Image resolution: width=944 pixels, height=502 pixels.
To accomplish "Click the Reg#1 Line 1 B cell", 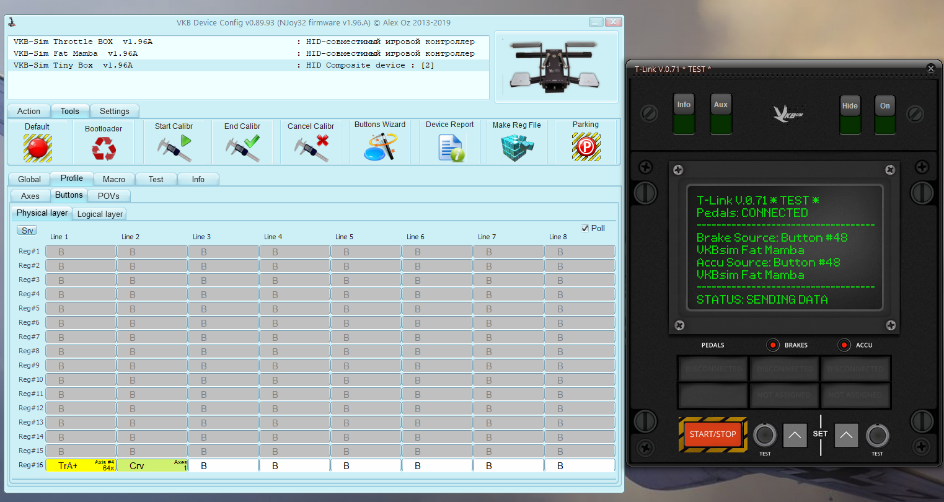I will point(81,252).
